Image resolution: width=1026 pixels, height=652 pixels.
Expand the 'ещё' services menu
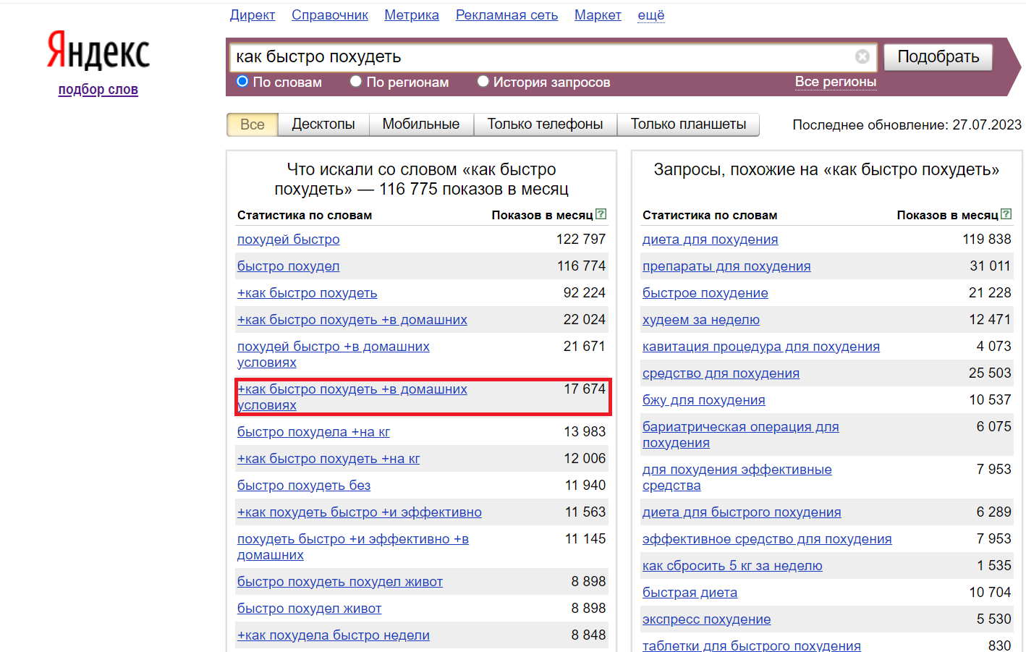click(x=651, y=15)
